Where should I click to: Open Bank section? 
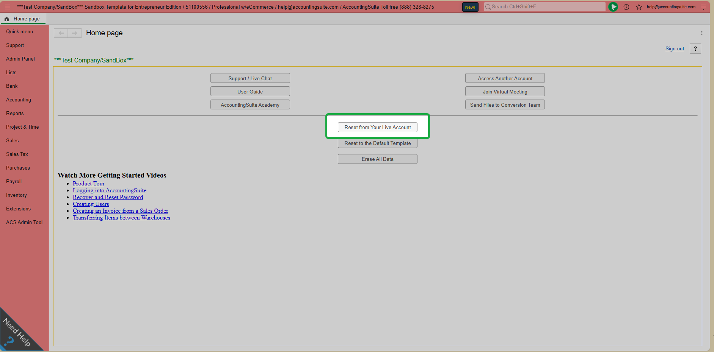tap(12, 86)
